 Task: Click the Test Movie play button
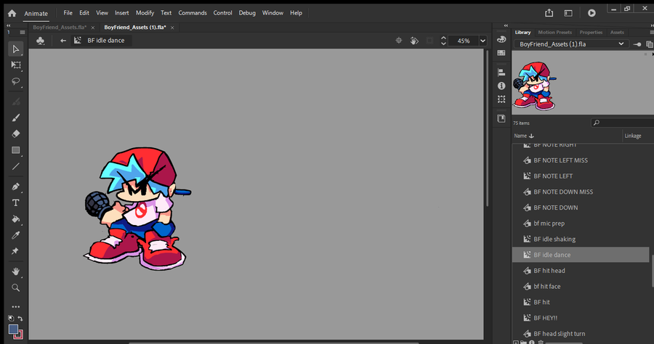click(592, 12)
